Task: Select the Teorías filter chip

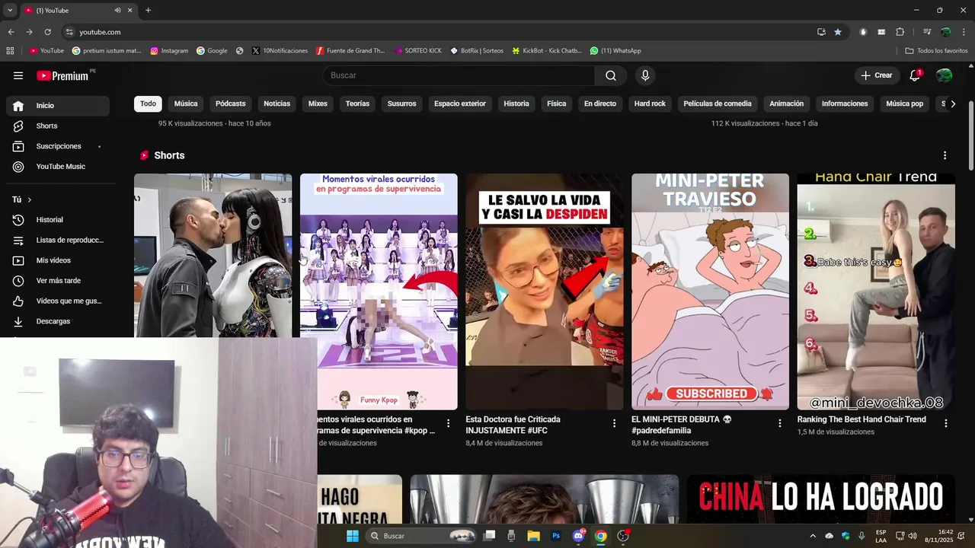Action: pyautogui.click(x=357, y=104)
